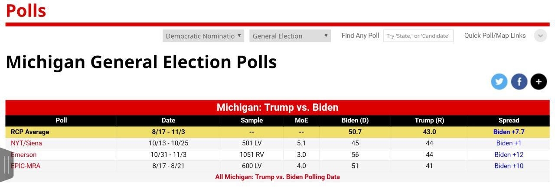This screenshot has width=555, height=193.
Task: Expand Quick Poll/Map Links chevron
Action: (x=540, y=36)
